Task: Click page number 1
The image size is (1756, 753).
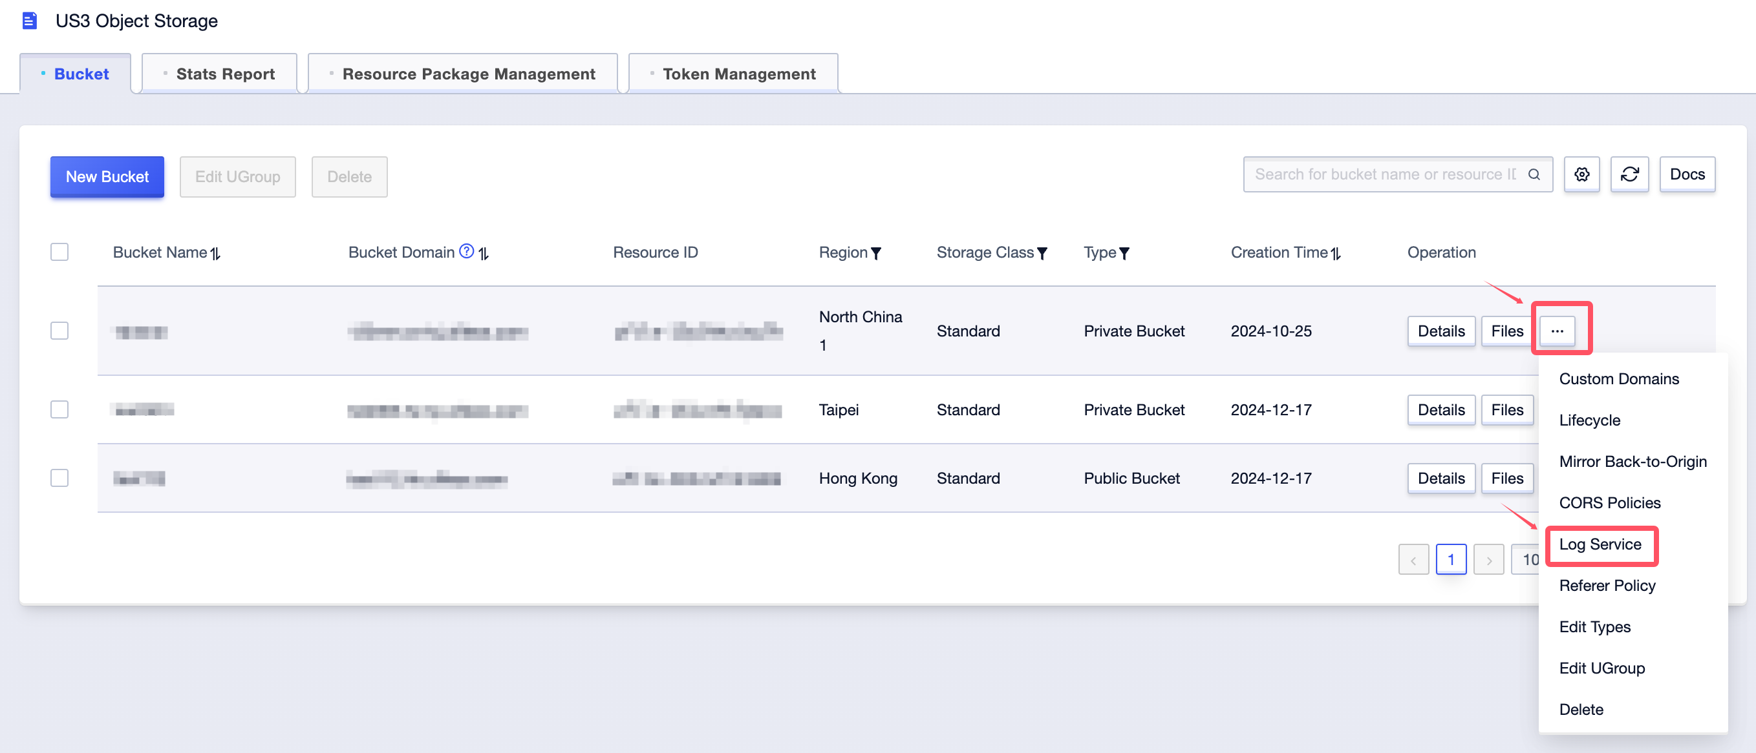Action: (x=1451, y=560)
